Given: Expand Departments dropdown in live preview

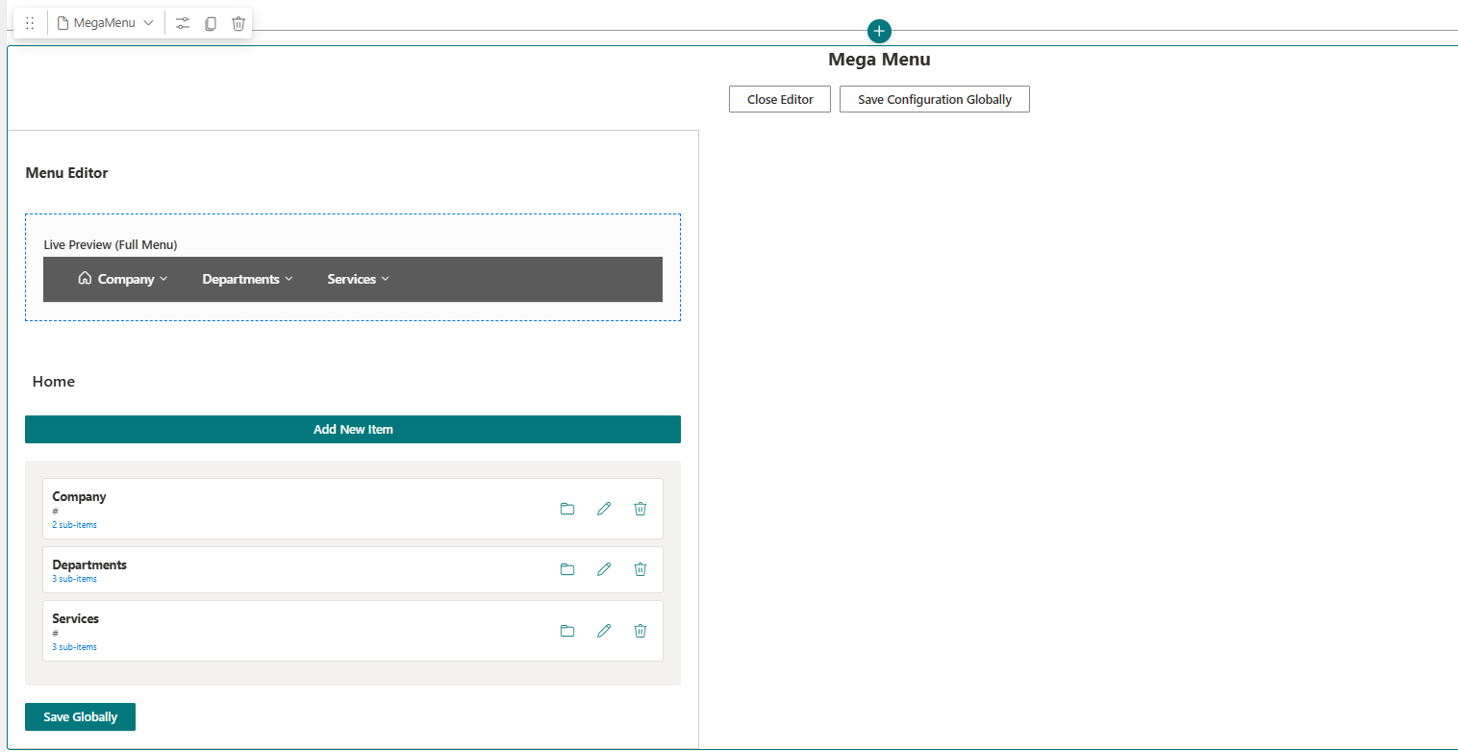Looking at the screenshot, I should pyautogui.click(x=247, y=279).
